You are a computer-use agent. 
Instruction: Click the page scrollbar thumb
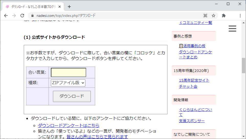[x=243, y=66]
